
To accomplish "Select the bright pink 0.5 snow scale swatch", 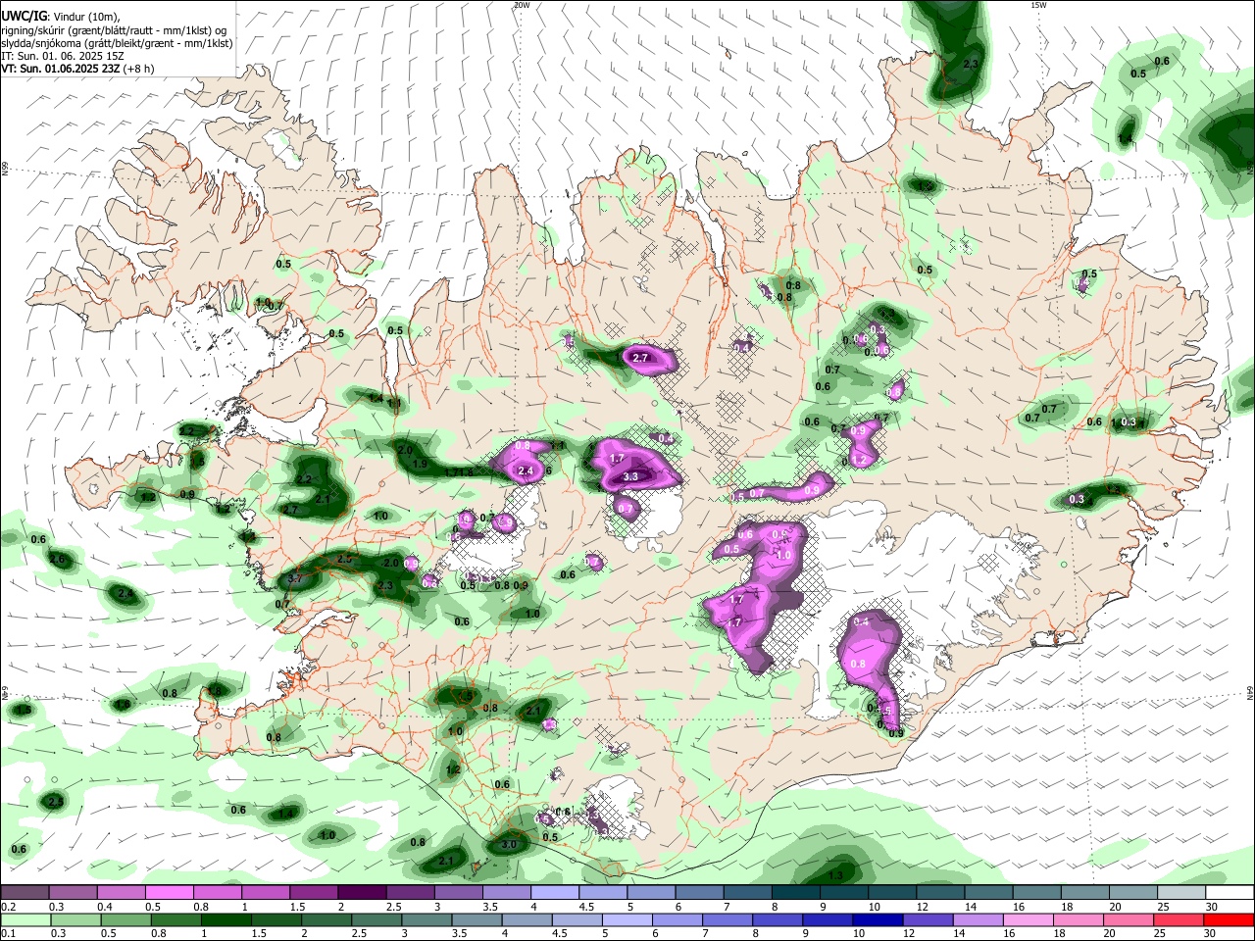I will click(169, 892).
